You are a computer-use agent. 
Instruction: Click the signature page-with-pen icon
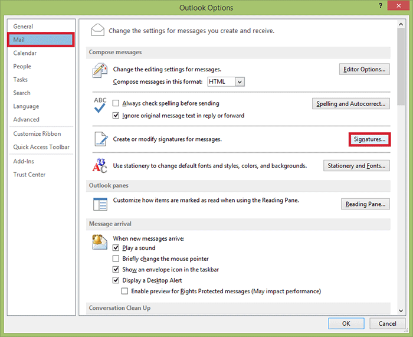click(x=101, y=139)
